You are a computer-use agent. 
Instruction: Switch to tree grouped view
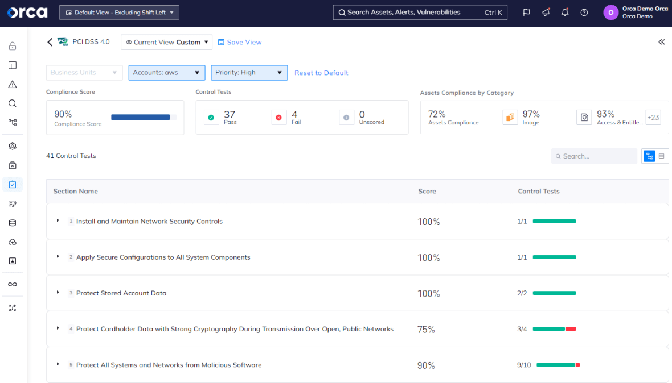click(x=649, y=156)
